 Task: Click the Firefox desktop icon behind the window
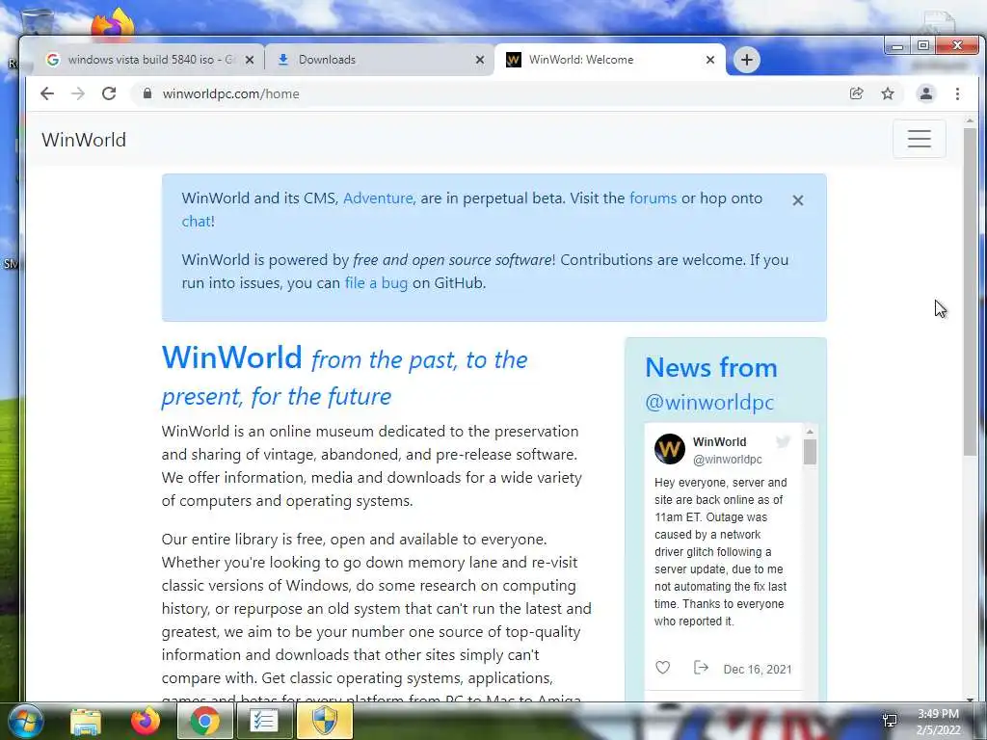tap(114, 24)
